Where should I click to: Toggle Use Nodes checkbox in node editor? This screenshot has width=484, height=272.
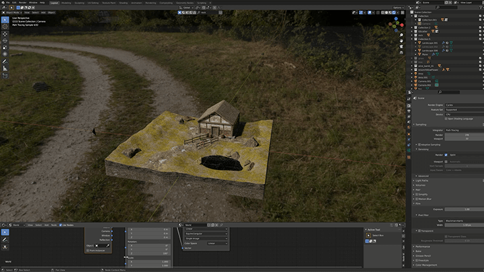(x=61, y=225)
